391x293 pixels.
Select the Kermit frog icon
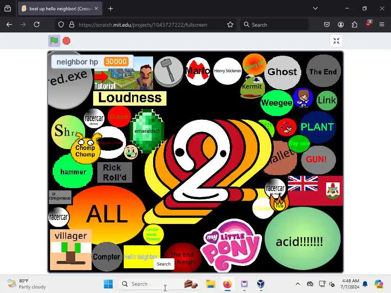click(x=252, y=87)
